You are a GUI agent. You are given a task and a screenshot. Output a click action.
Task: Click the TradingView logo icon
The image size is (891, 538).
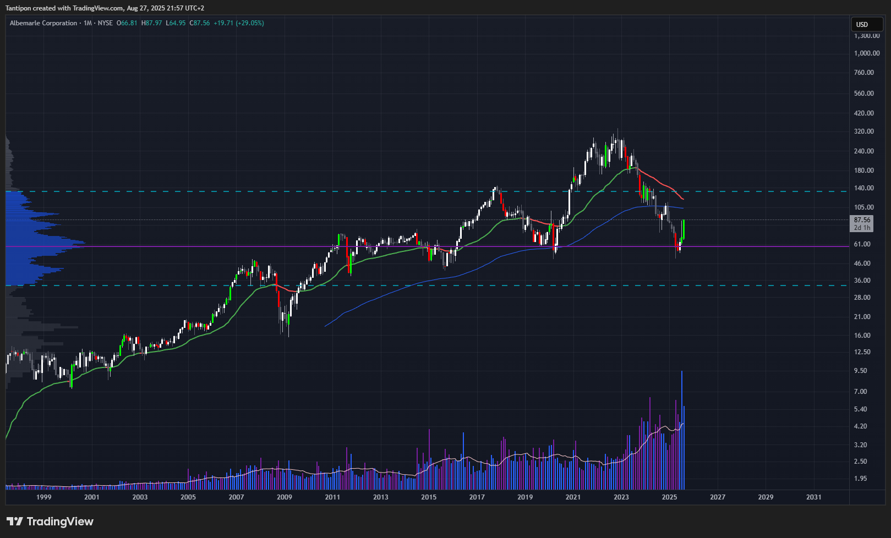click(x=15, y=521)
